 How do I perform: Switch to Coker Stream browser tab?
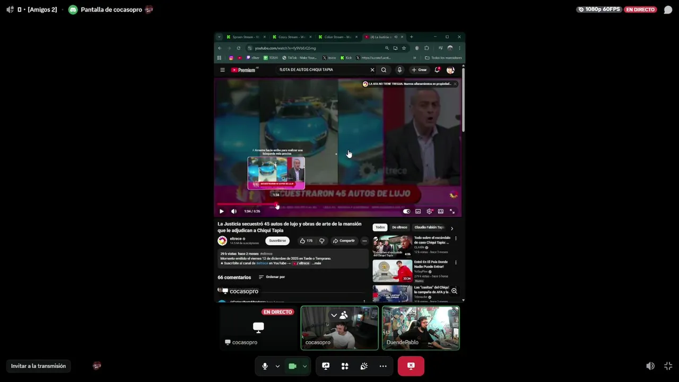coord(337,37)
